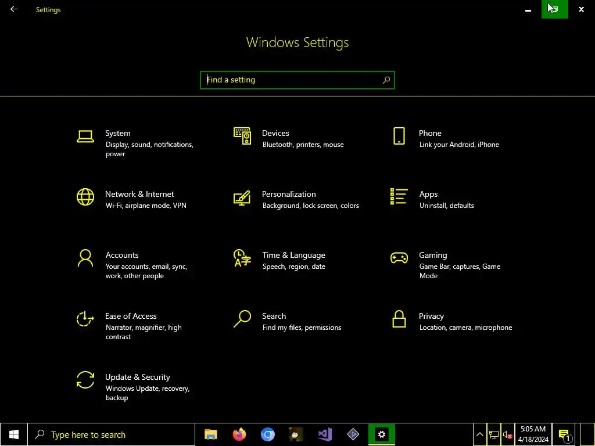Open the Ease of Access label
The image size is (595, 446).
[131, 316]
